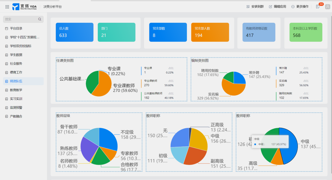This screenshot has width=332, height=180.
Task: Click 专业课教师 270 legend row
Action: click(x=157, y=83)
